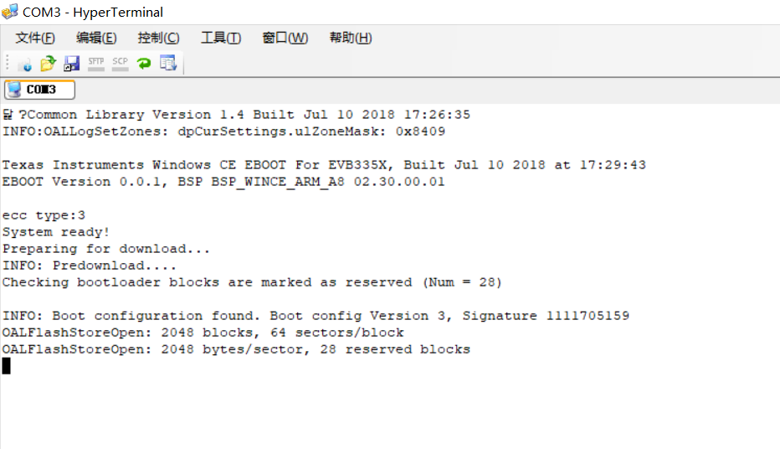Click the terminal block cursor
This screenshot has width=780, height=449.
(7, 366)
